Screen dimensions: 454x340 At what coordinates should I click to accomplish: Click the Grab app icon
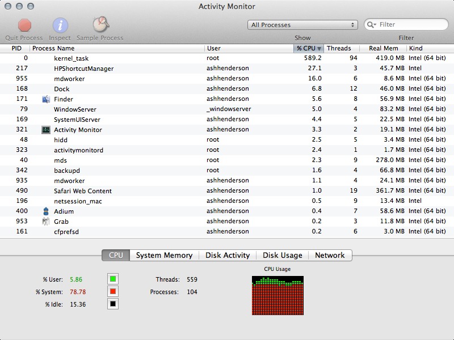(x=46, y=222)
